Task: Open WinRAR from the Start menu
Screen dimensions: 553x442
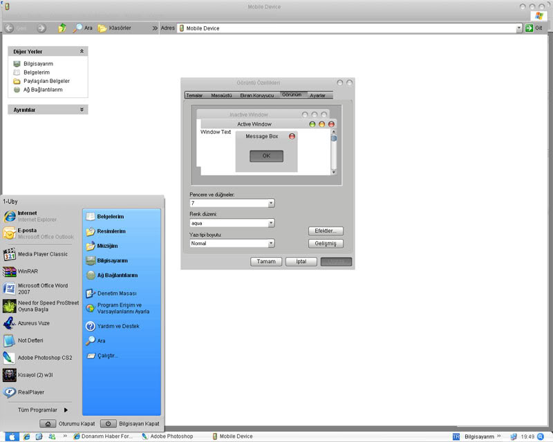Action: [28, 271]
